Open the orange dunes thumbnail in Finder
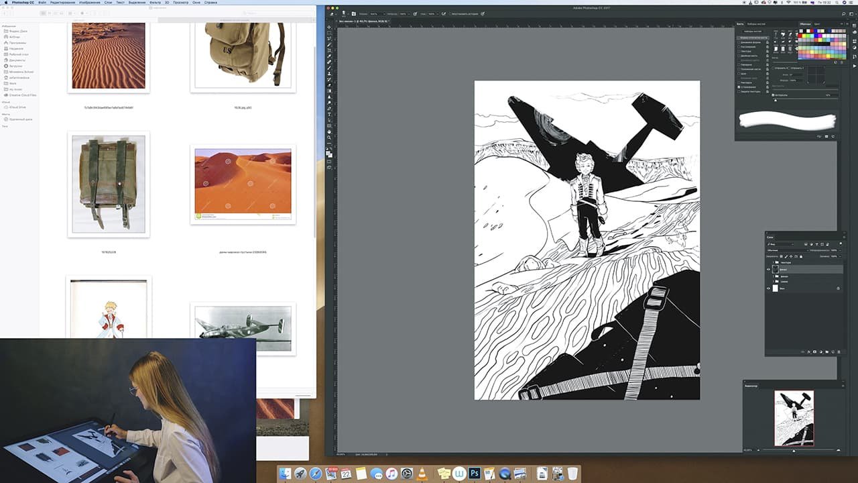The height and width of the screenshot is (483, 858). (243, 184)
